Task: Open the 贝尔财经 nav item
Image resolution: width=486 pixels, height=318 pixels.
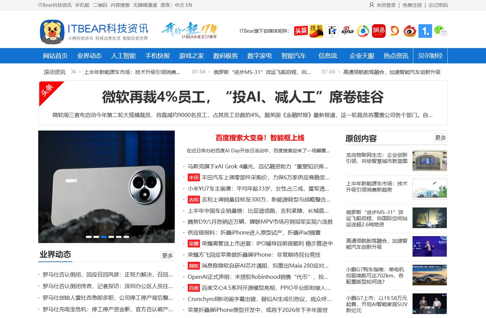Action: click(x=430, y=56)
